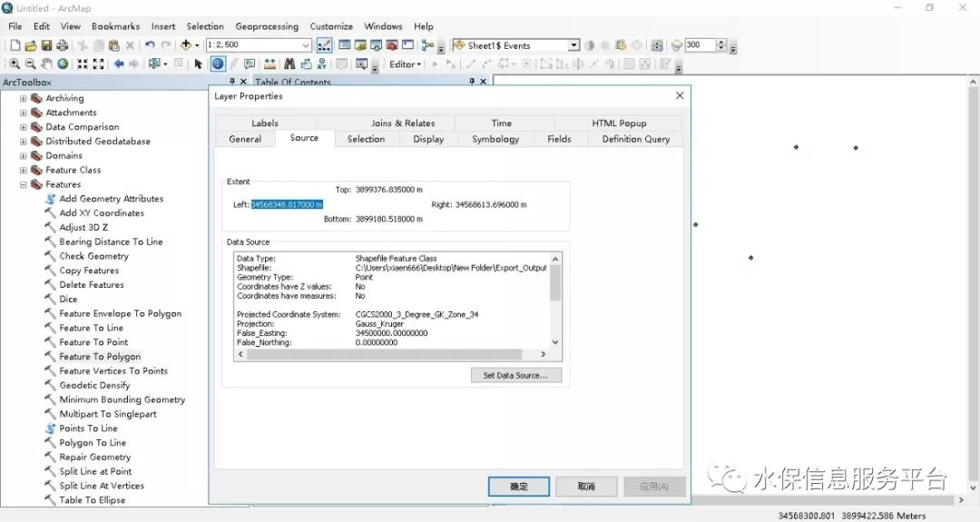Expand the Domains toolset
This screenshot has width=980, height=522.
coord(23,155)
